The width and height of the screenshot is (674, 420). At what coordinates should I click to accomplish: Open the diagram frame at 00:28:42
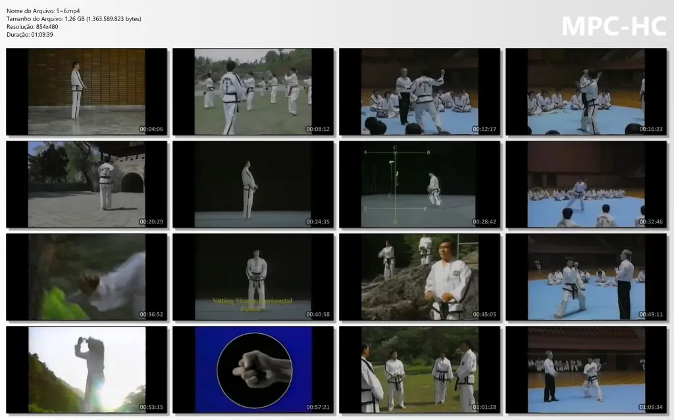[x=419, y=184]
